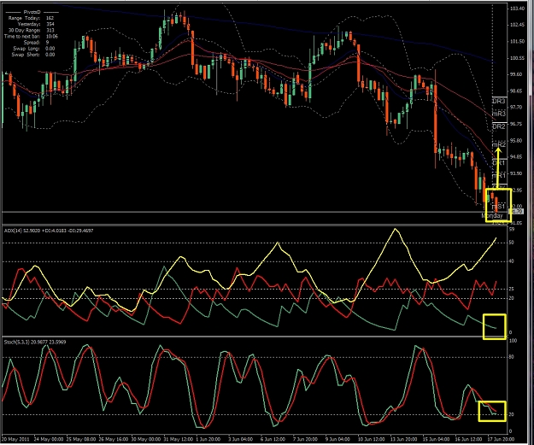Click 92.95 on the price scale
This screenshot has height=445, width=534.
tap(518, 190)
